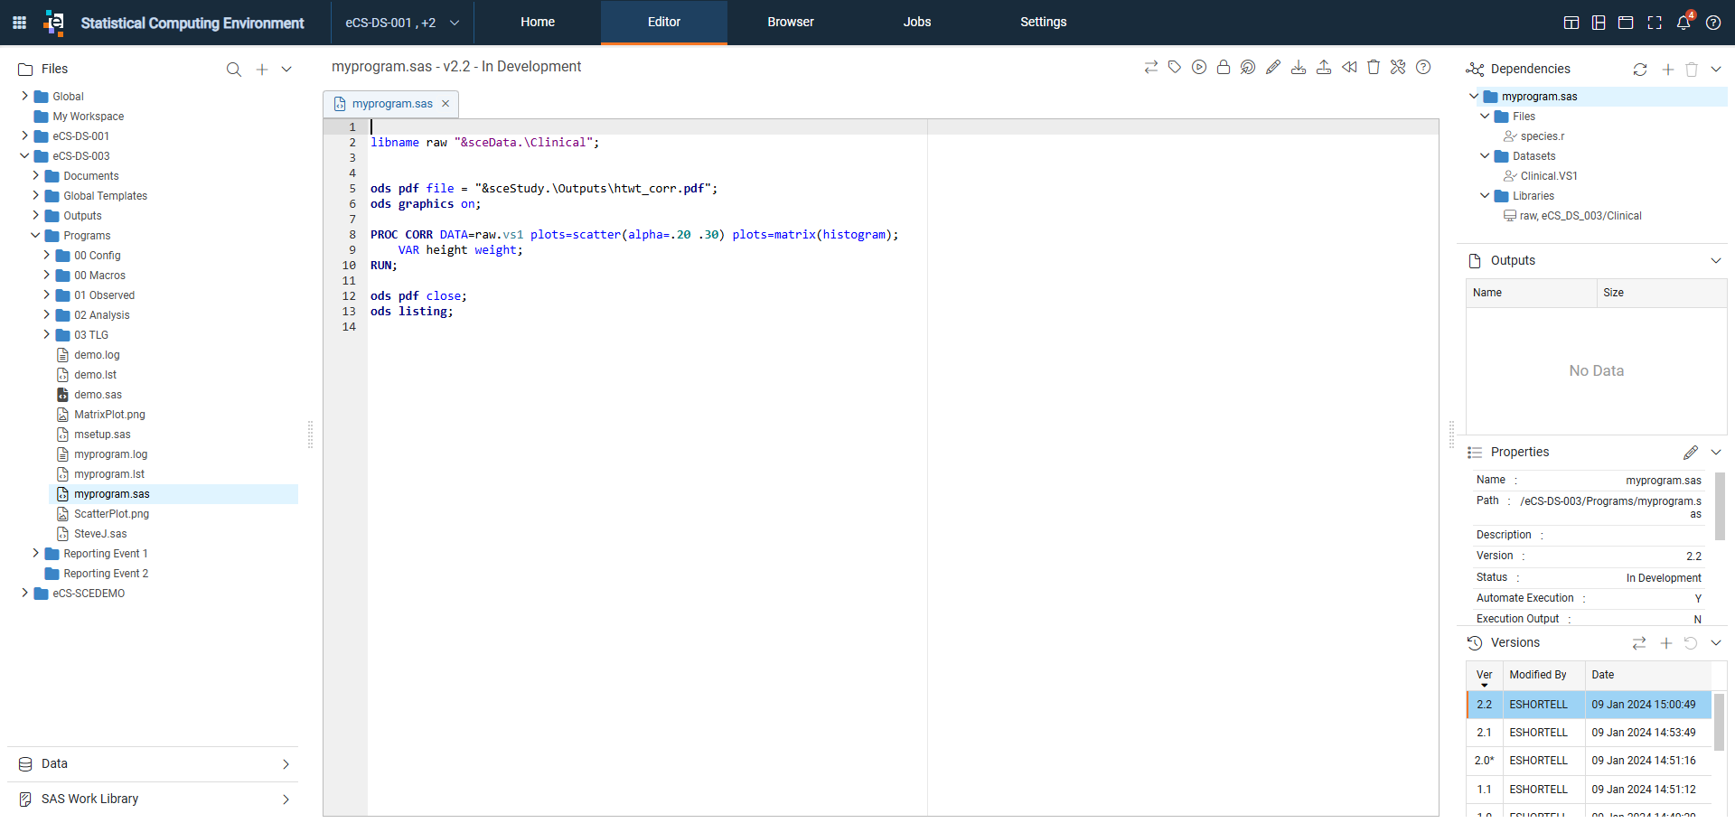Click the wrench tools icon in editor toolbar

1398,67
